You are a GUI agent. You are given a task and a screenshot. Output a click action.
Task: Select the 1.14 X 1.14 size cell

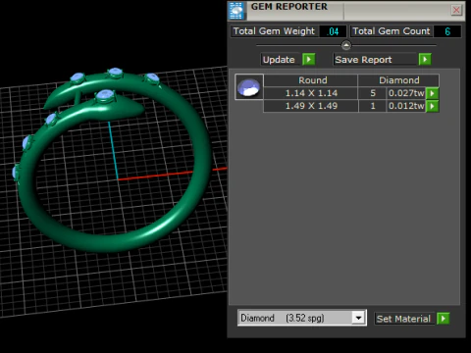pos(311,93)
